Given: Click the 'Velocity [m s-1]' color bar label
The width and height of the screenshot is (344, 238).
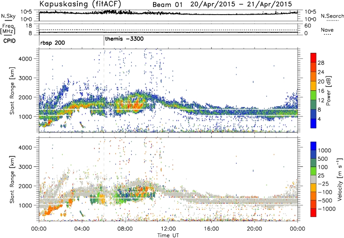Looking at the screenshot, I should [x=340, y=179].
